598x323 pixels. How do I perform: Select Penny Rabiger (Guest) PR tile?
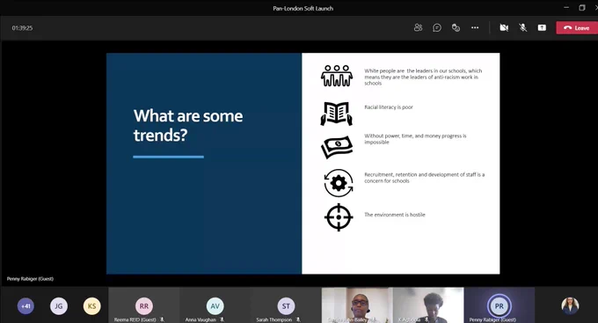click(x=500, y=305)
